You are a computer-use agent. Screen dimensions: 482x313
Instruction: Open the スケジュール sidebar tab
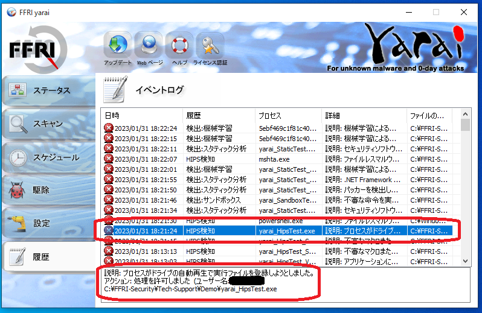click(48, 157)
